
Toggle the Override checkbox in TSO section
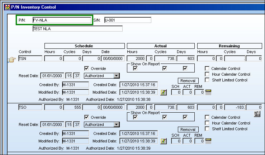pyautogui.click(x=86, y=117)
